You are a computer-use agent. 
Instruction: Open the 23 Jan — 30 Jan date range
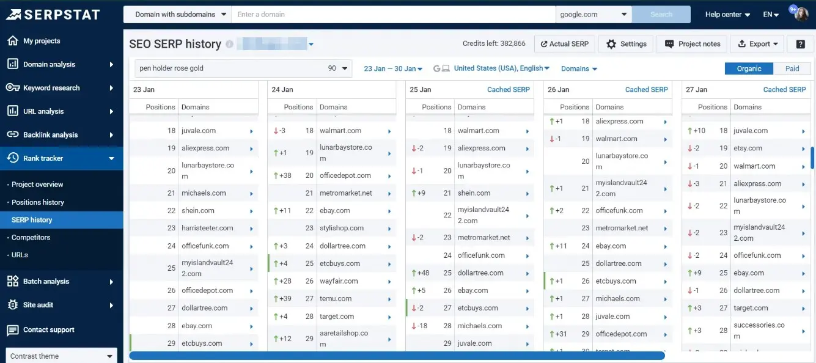[x=393, y=68]
